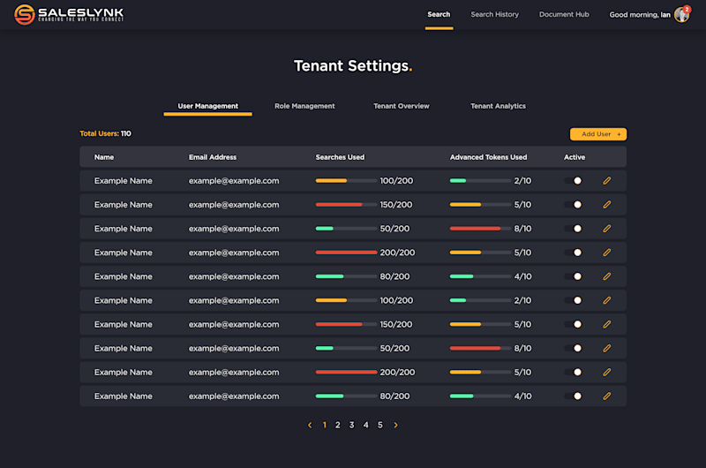Click pencil icon in first 150/200 row
The width and height of the screenshot is (706, 468).
pyautogui.click(x=607, y=205)
